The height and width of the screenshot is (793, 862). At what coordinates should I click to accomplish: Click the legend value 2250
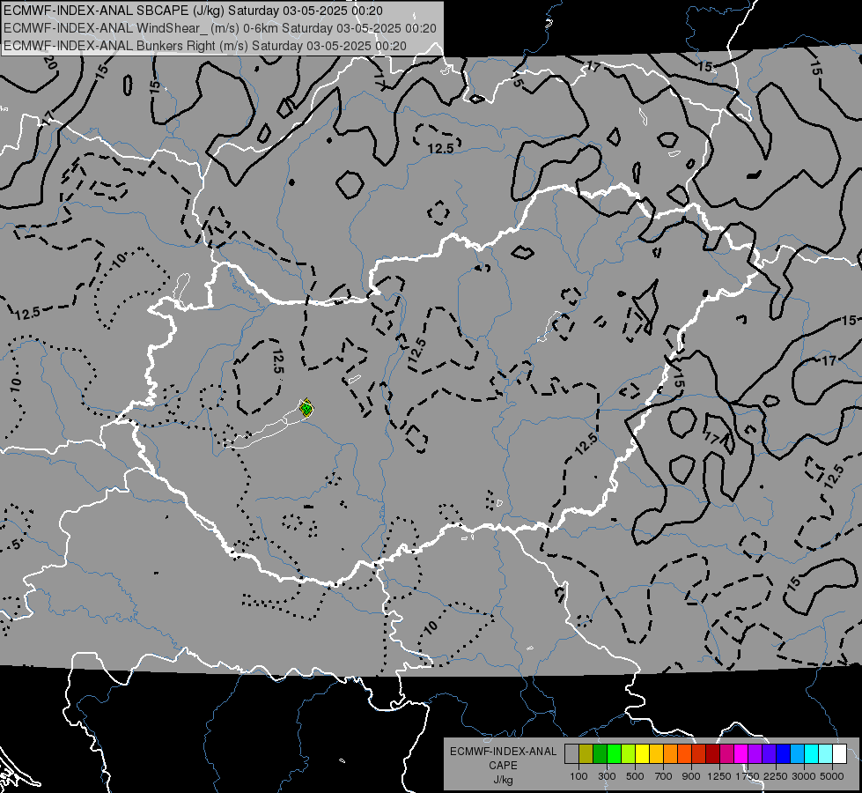click(776, 776)
